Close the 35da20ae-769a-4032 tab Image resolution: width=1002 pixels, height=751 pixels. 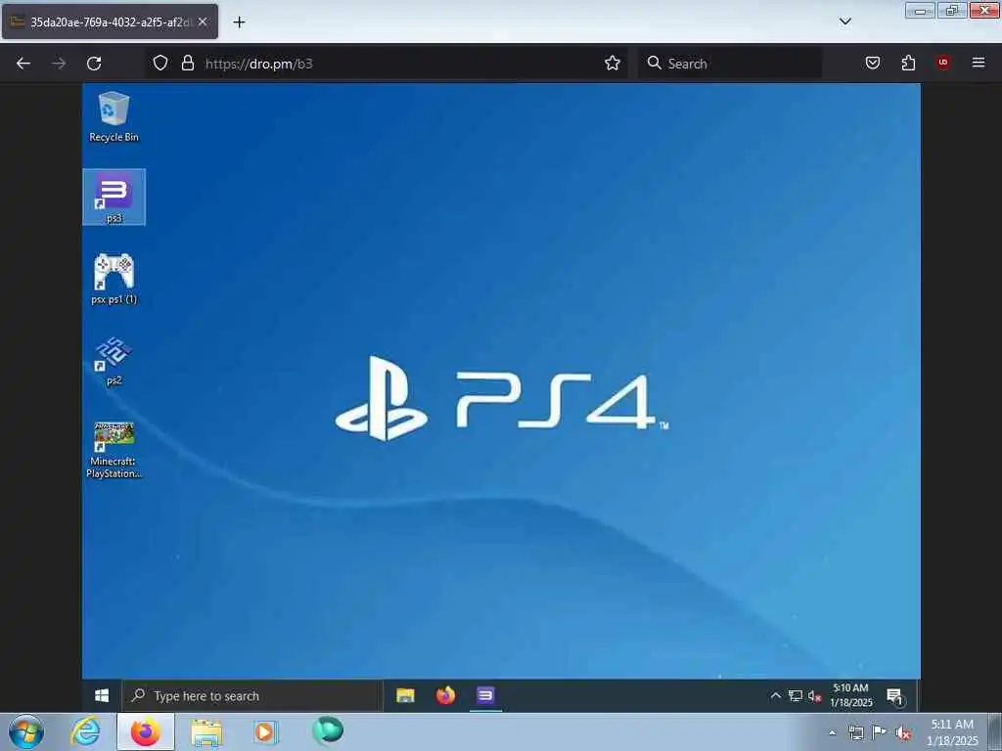203,22
